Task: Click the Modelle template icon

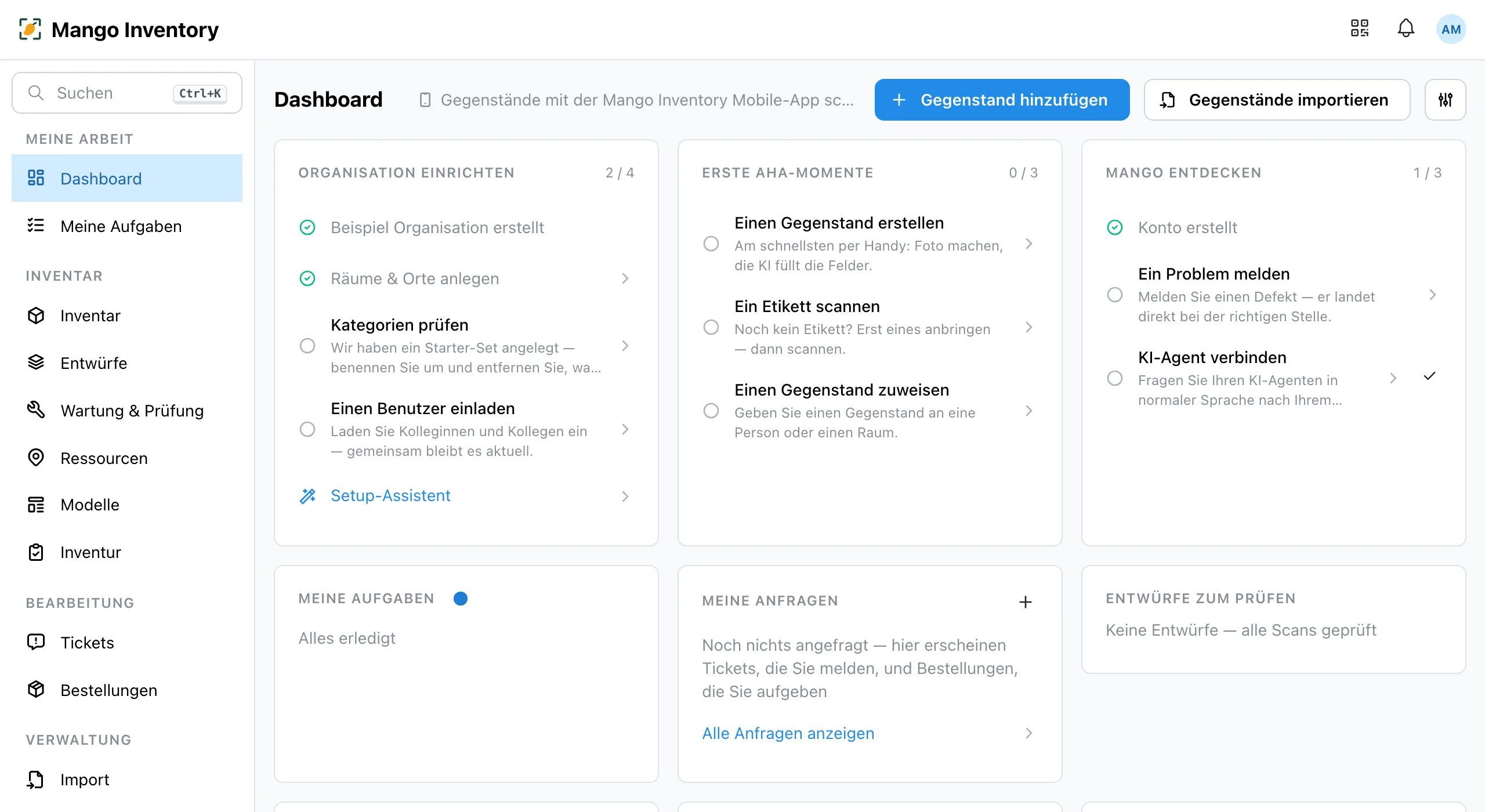Action: (x=36, y=505)
